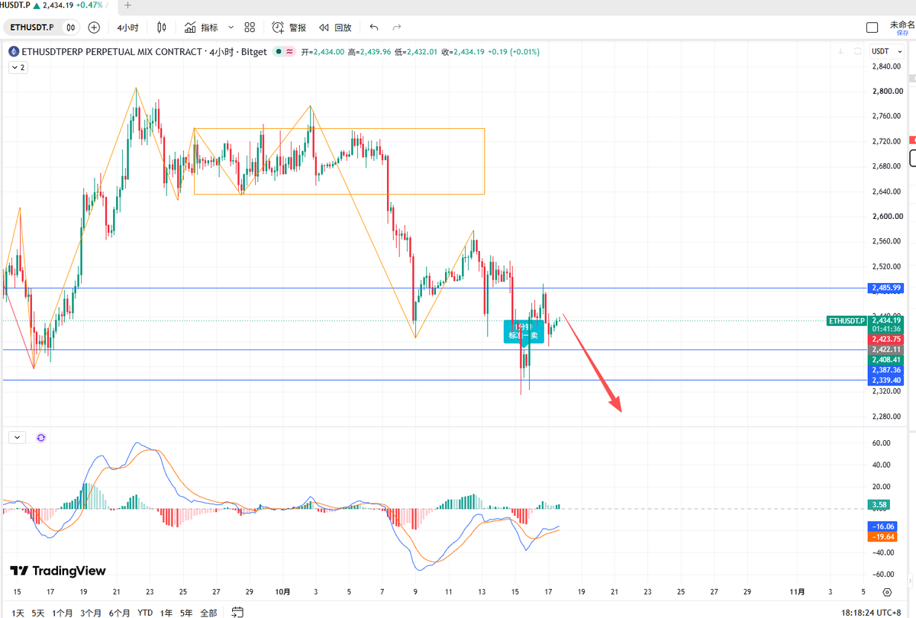
Task: Expand the MACD pane legend chevron
Action: [x=18, y=438]
